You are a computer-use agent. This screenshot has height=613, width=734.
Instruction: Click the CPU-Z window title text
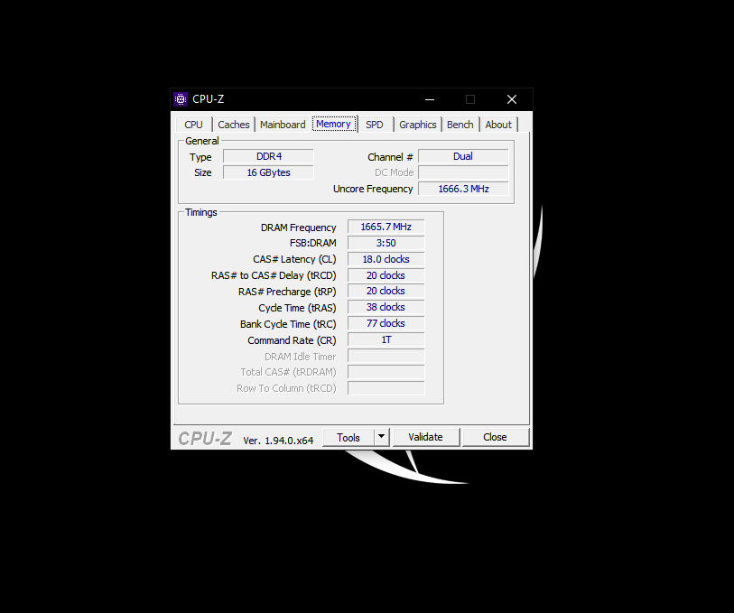click(209, 99)
